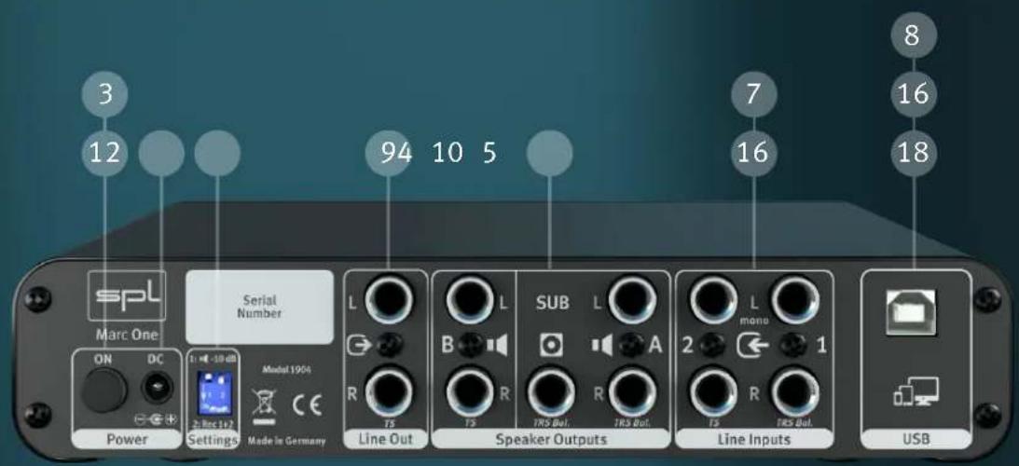
Task: Click the letter B speaker label
Action: 448,345
